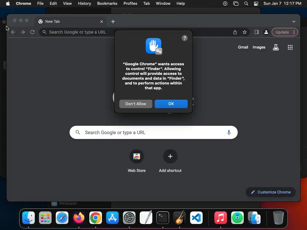Expand the tab search chevron
The image size is (307, 230).
click(294, 22)
